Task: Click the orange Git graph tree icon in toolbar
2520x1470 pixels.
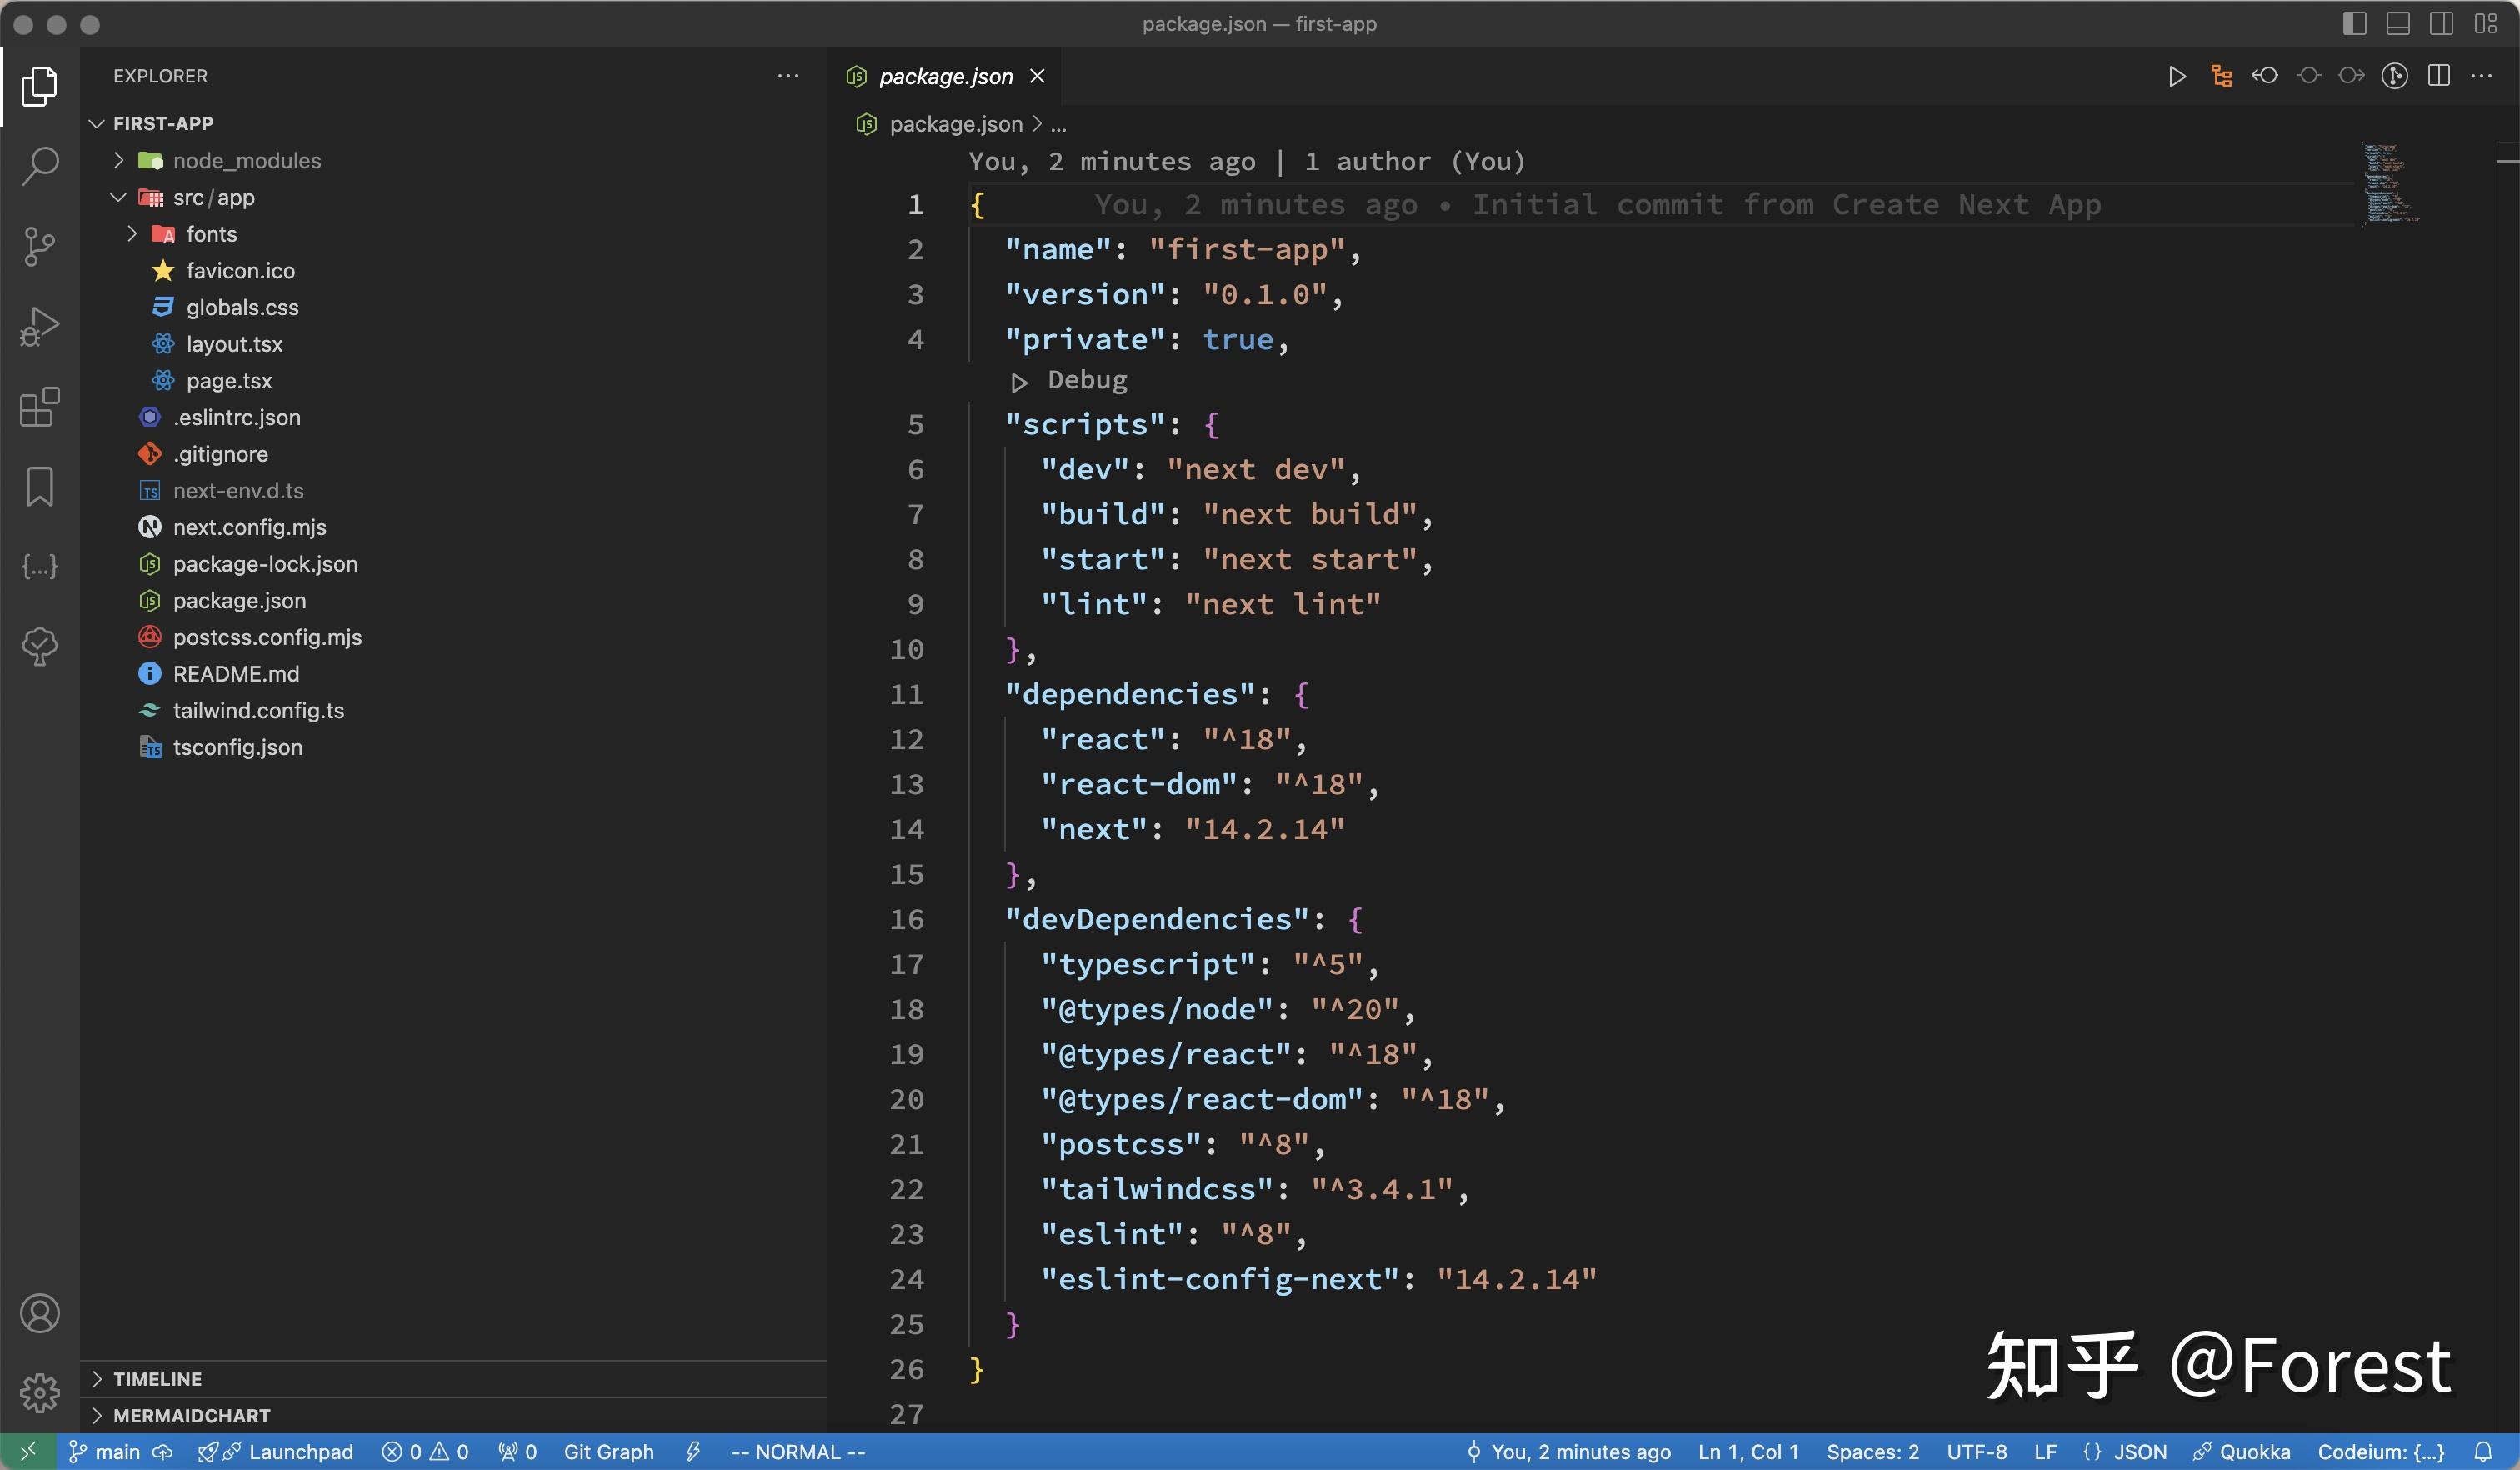Action: pyautogui.click(x=2221, y=76)
